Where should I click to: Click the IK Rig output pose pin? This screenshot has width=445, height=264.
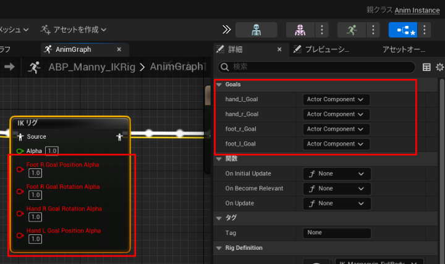click(119, 137)
